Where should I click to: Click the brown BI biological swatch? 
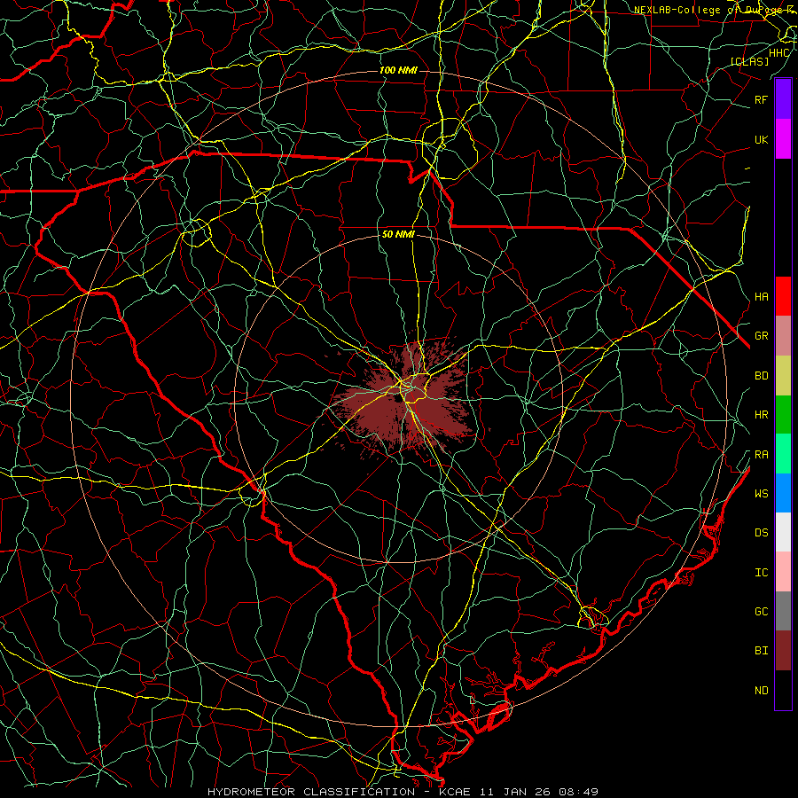coord(783,651)
